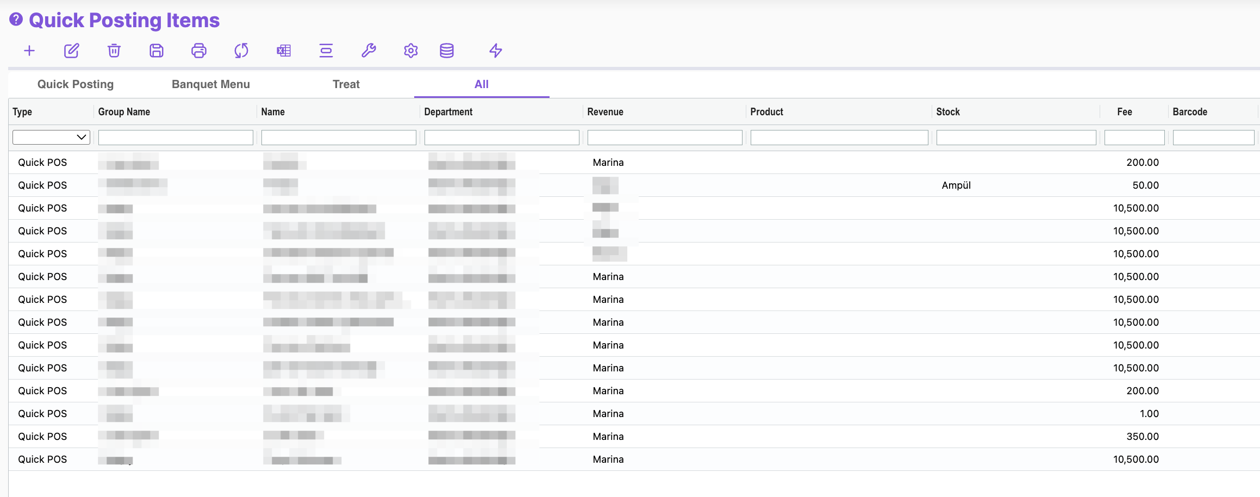Open settings with the gear icon

pyautogui.click(x=411, y=51)
